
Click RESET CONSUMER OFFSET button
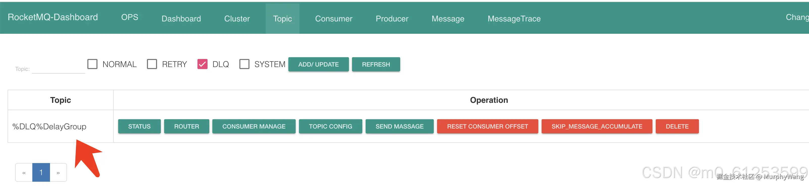(x=487, y=127)
